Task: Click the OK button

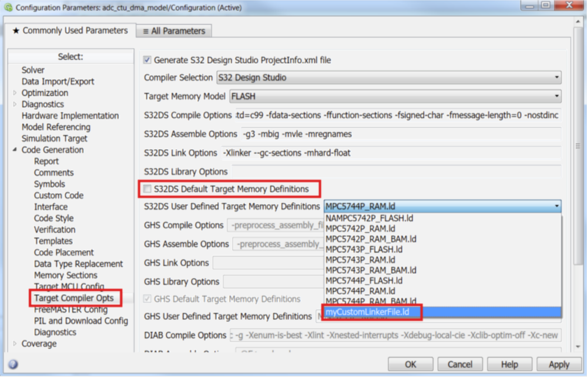Action: [x=410, y=364]
